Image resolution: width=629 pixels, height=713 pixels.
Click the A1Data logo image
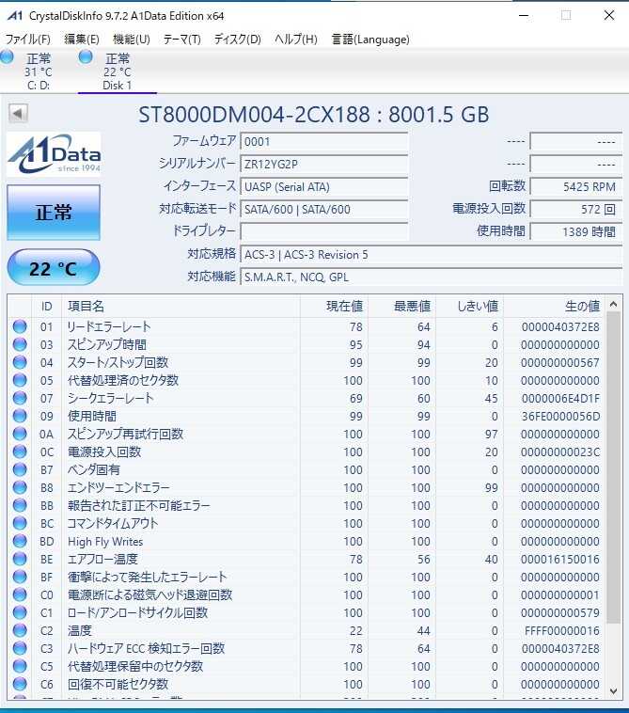[54, 154]
